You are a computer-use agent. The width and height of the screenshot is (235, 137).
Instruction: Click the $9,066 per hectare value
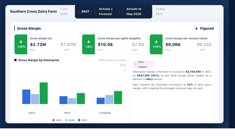173,44
